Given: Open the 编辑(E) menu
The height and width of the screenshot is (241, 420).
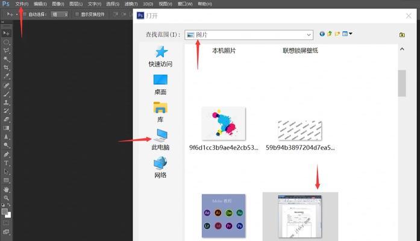Looking at the screenshot, I should click(40, 4).
